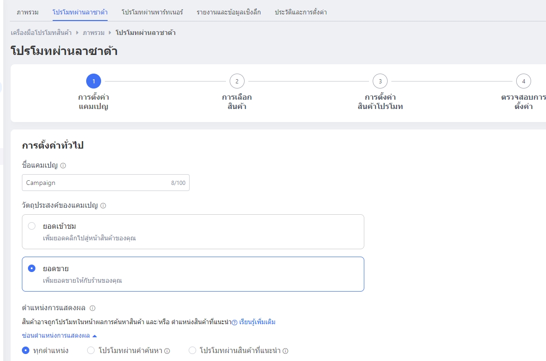Click the page title โปรโมทผ่านลาซาด้า

(x=64, y=51)
